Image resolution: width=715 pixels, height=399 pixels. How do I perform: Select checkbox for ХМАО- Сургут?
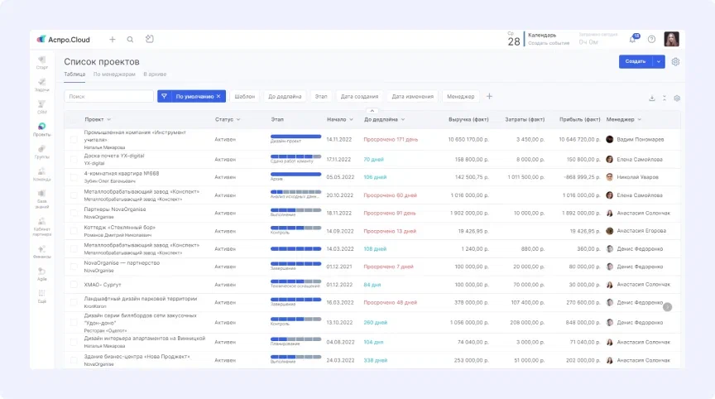point(74,285)
